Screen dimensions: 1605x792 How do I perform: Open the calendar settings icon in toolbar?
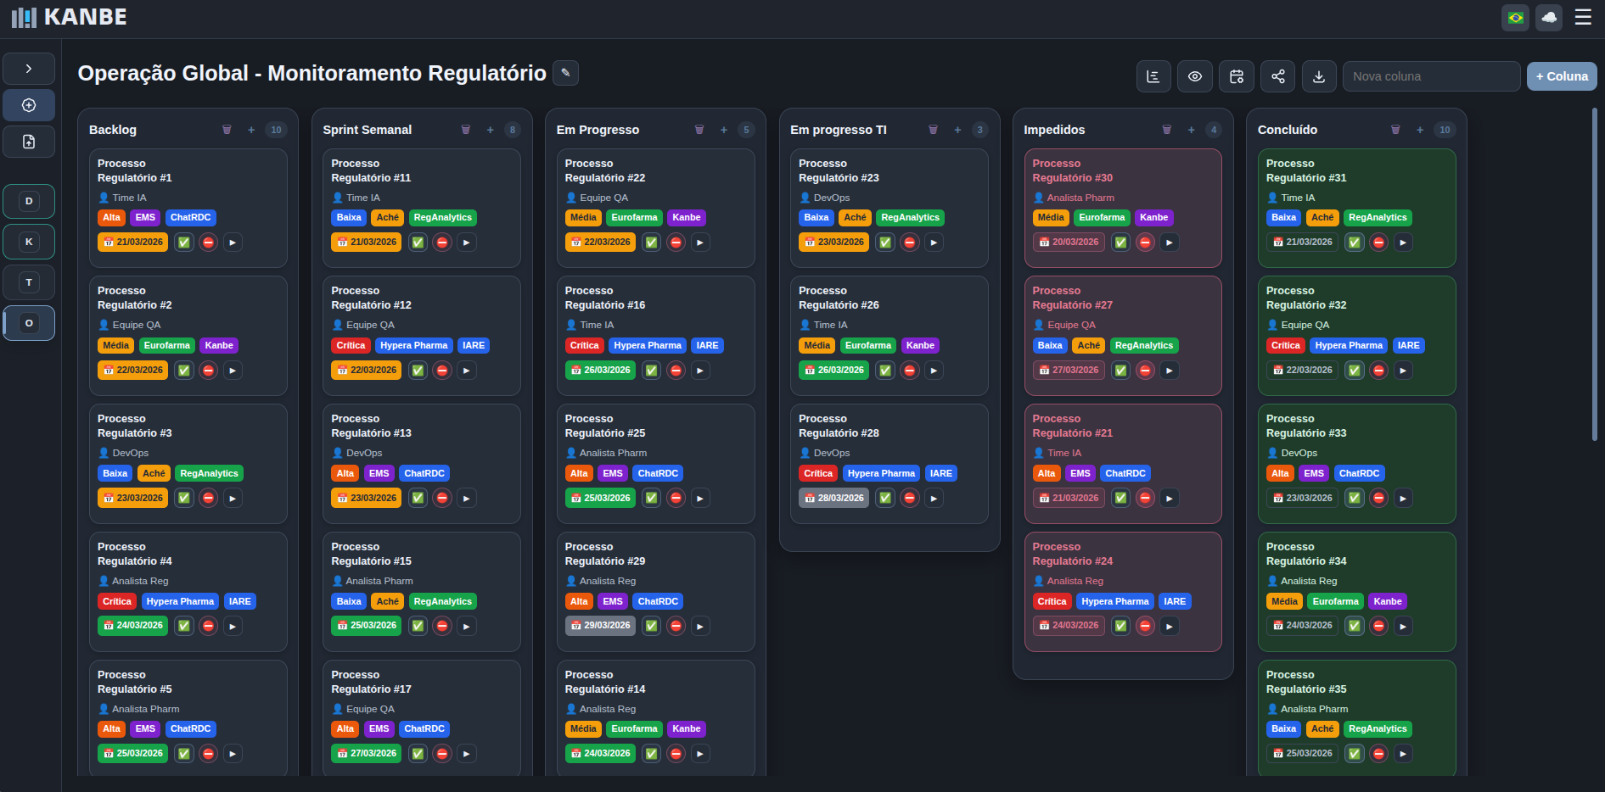(x=1237, y=76)
